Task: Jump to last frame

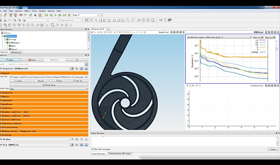Action: tap(65, 15)
